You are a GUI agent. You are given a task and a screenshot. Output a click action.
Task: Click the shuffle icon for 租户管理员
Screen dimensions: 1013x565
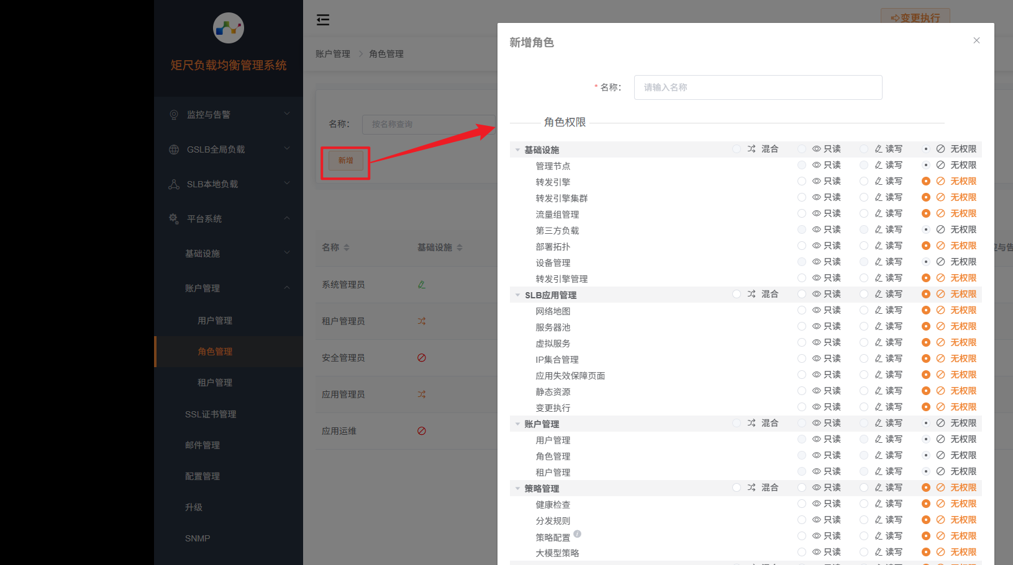click(422, 321)
